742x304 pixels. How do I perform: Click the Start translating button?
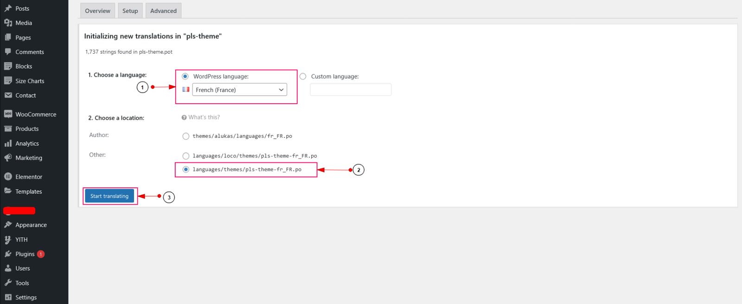pos(109,196)
